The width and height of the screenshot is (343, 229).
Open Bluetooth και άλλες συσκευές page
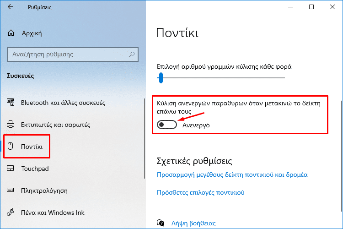click(x=63, y=103)
